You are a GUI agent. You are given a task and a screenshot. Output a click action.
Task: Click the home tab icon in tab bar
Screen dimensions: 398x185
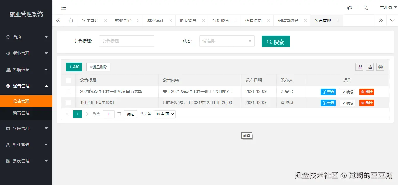point(71,20)
